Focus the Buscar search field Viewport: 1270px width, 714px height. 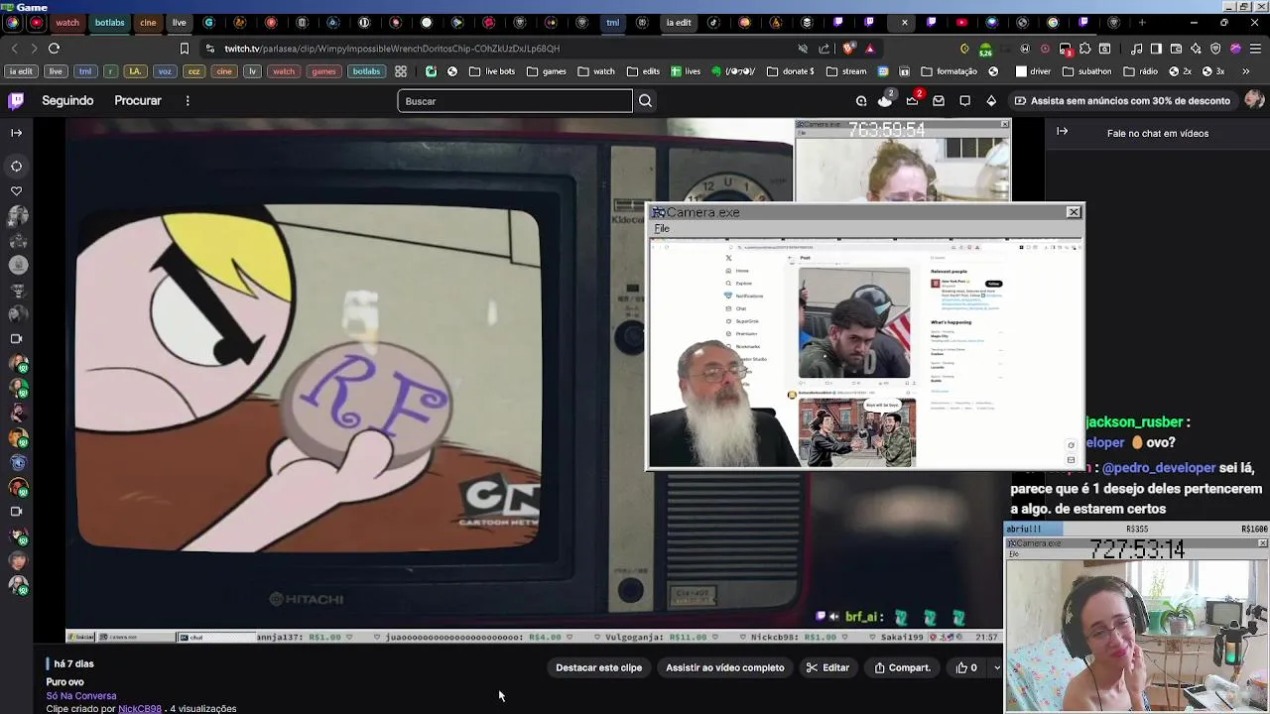pos(515,101)
